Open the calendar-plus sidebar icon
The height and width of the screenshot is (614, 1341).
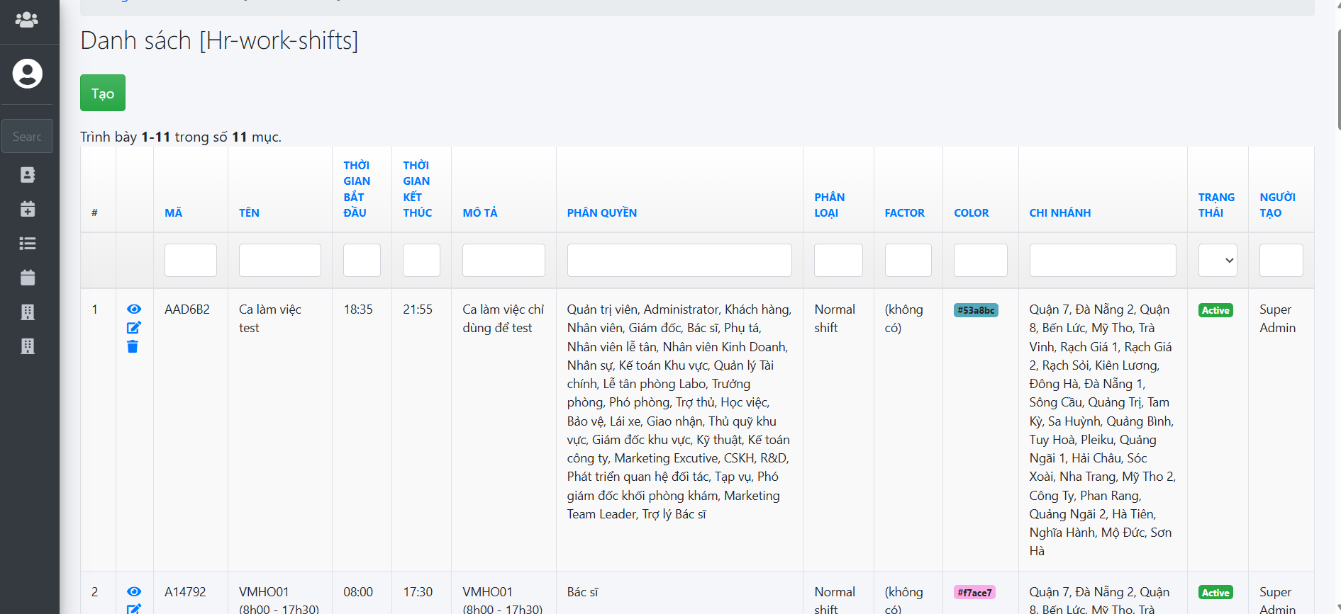tap(28, 209)
